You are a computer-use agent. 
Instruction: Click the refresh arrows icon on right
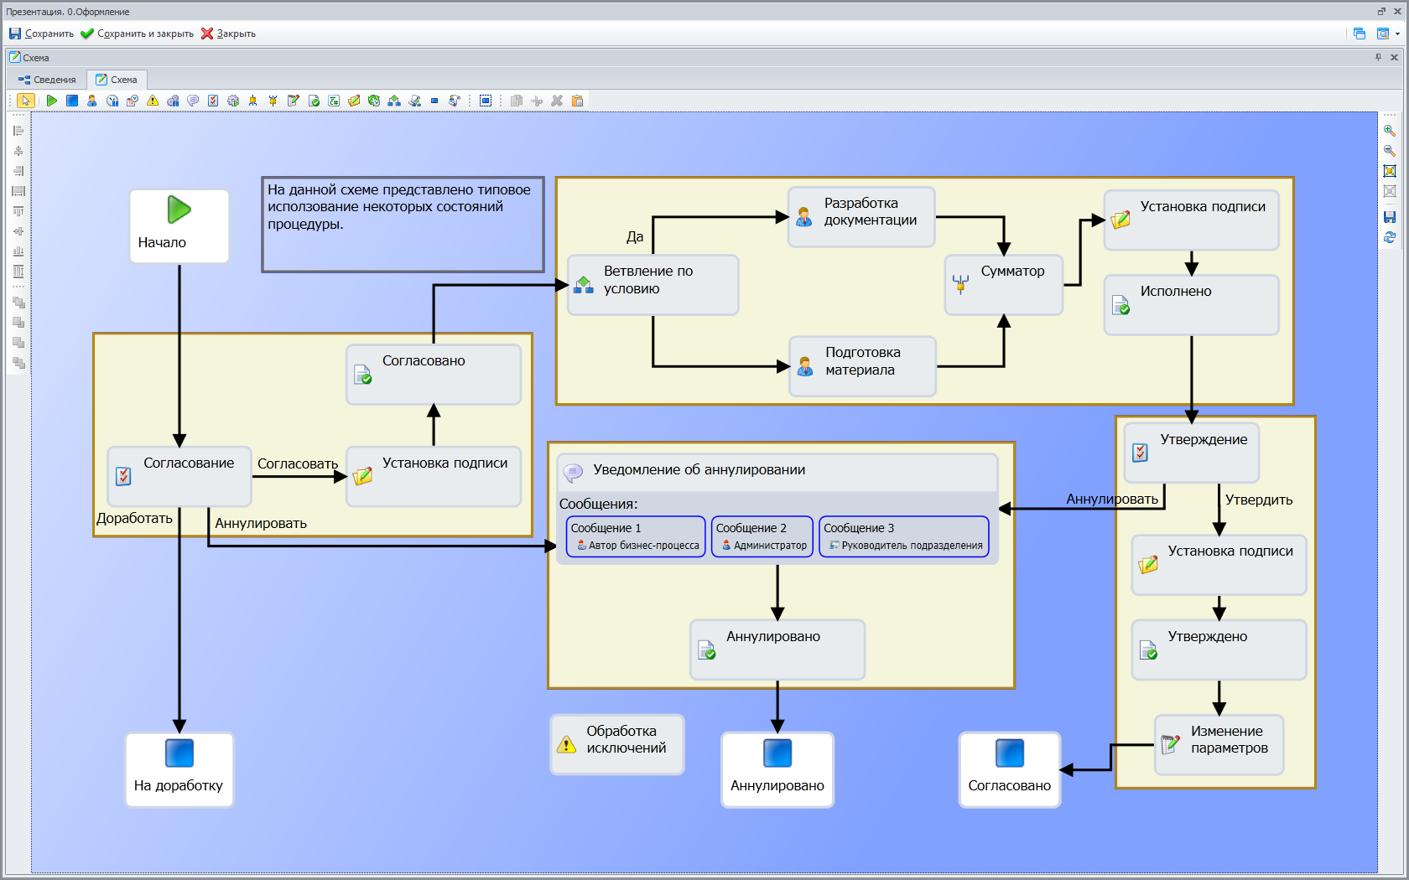(1389, 237)
